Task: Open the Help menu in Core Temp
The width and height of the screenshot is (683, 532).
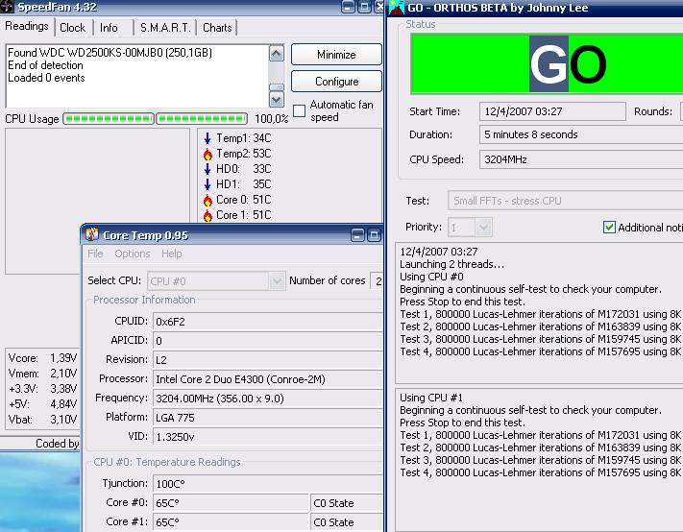Action: coord(172,254)
